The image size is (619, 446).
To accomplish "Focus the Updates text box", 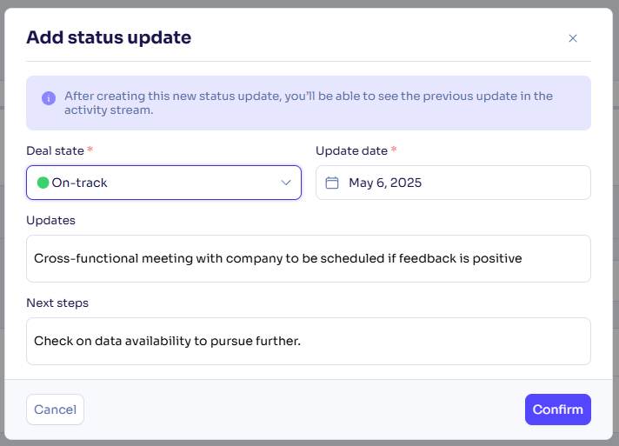I will coord(309,258).
